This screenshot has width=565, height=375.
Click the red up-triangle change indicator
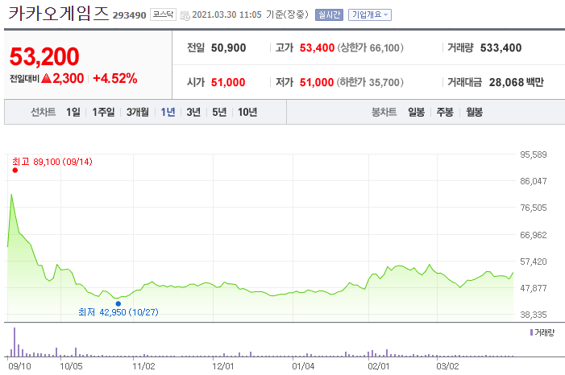(x=46, y=78)
